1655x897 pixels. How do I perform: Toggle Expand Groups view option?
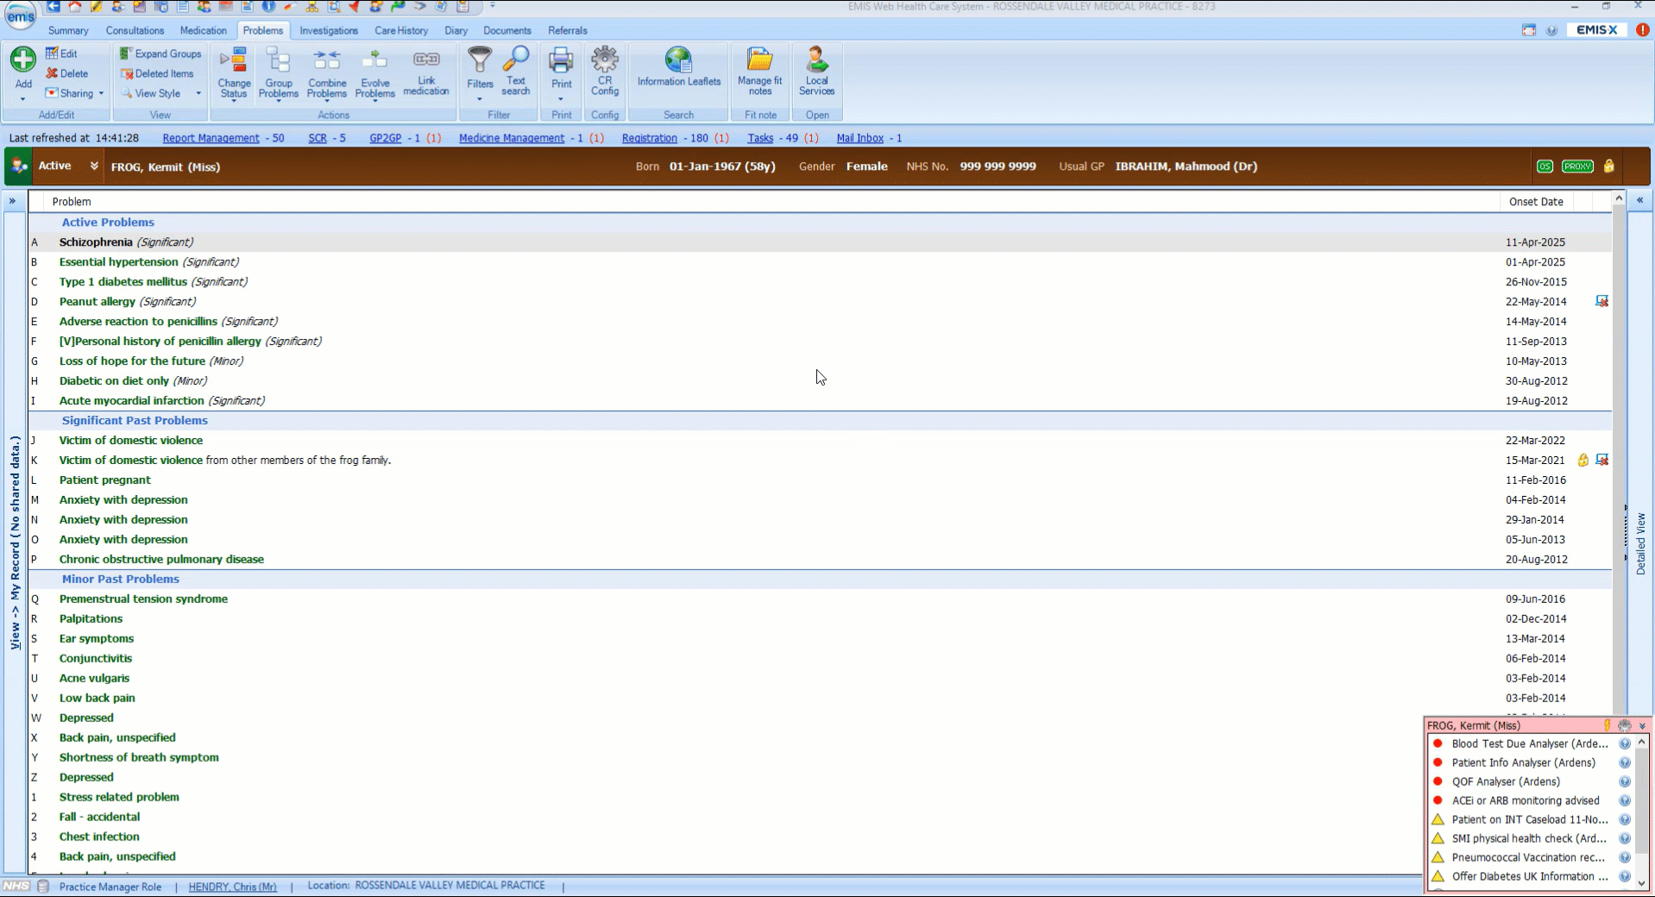(x=160, y=53)
